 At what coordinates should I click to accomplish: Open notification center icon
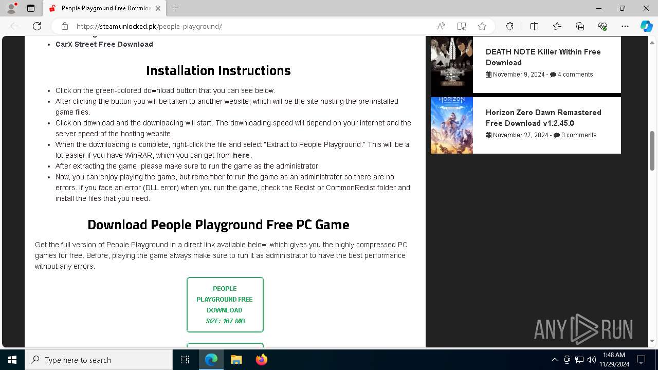point(641,360)
